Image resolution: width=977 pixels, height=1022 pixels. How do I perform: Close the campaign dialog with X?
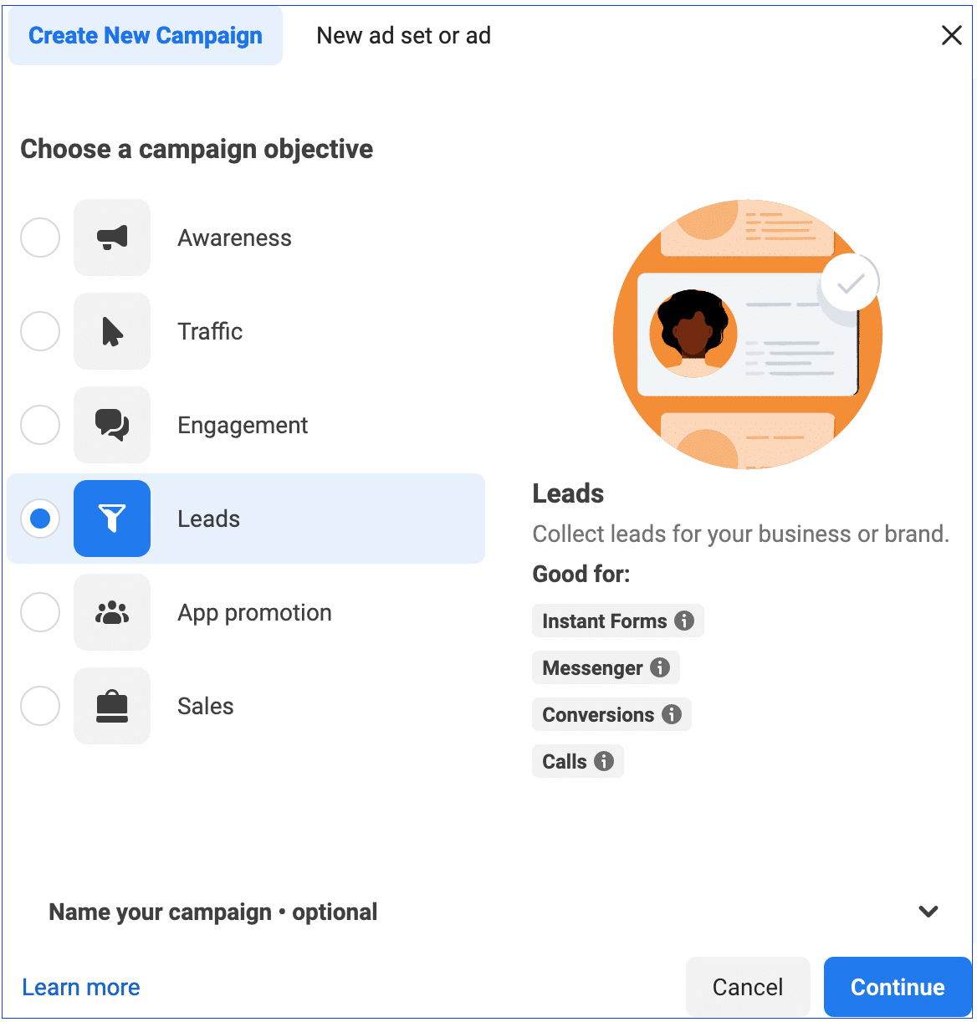click(952, 35)
